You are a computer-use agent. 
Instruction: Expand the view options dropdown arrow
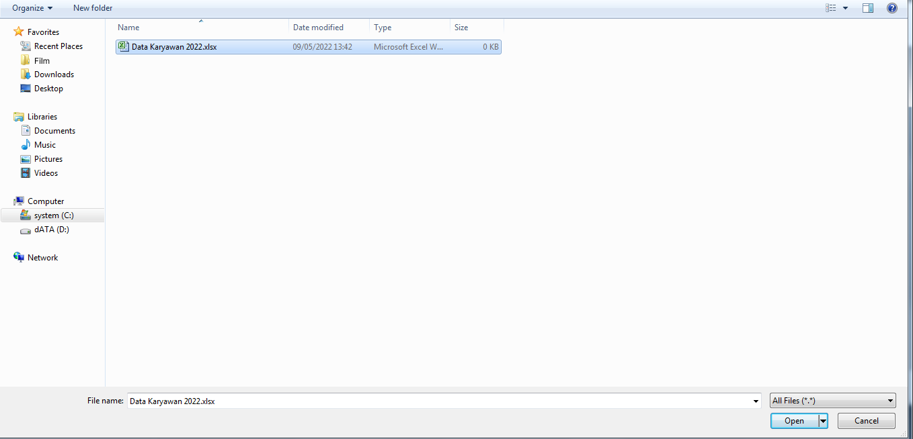coord(845,8)
